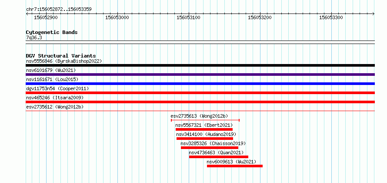Open the esv2735613 (Wong2012b) label
This screenshot has width=387, height=183.
pos(200,116)
